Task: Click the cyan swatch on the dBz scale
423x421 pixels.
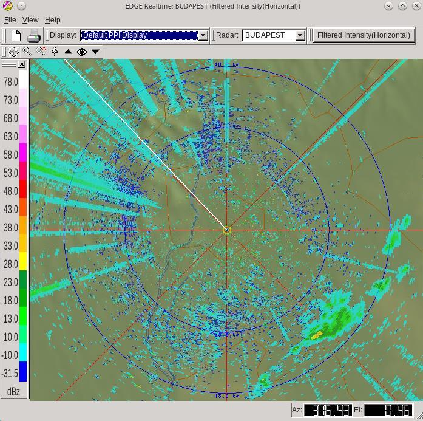Action: point(23,352)
